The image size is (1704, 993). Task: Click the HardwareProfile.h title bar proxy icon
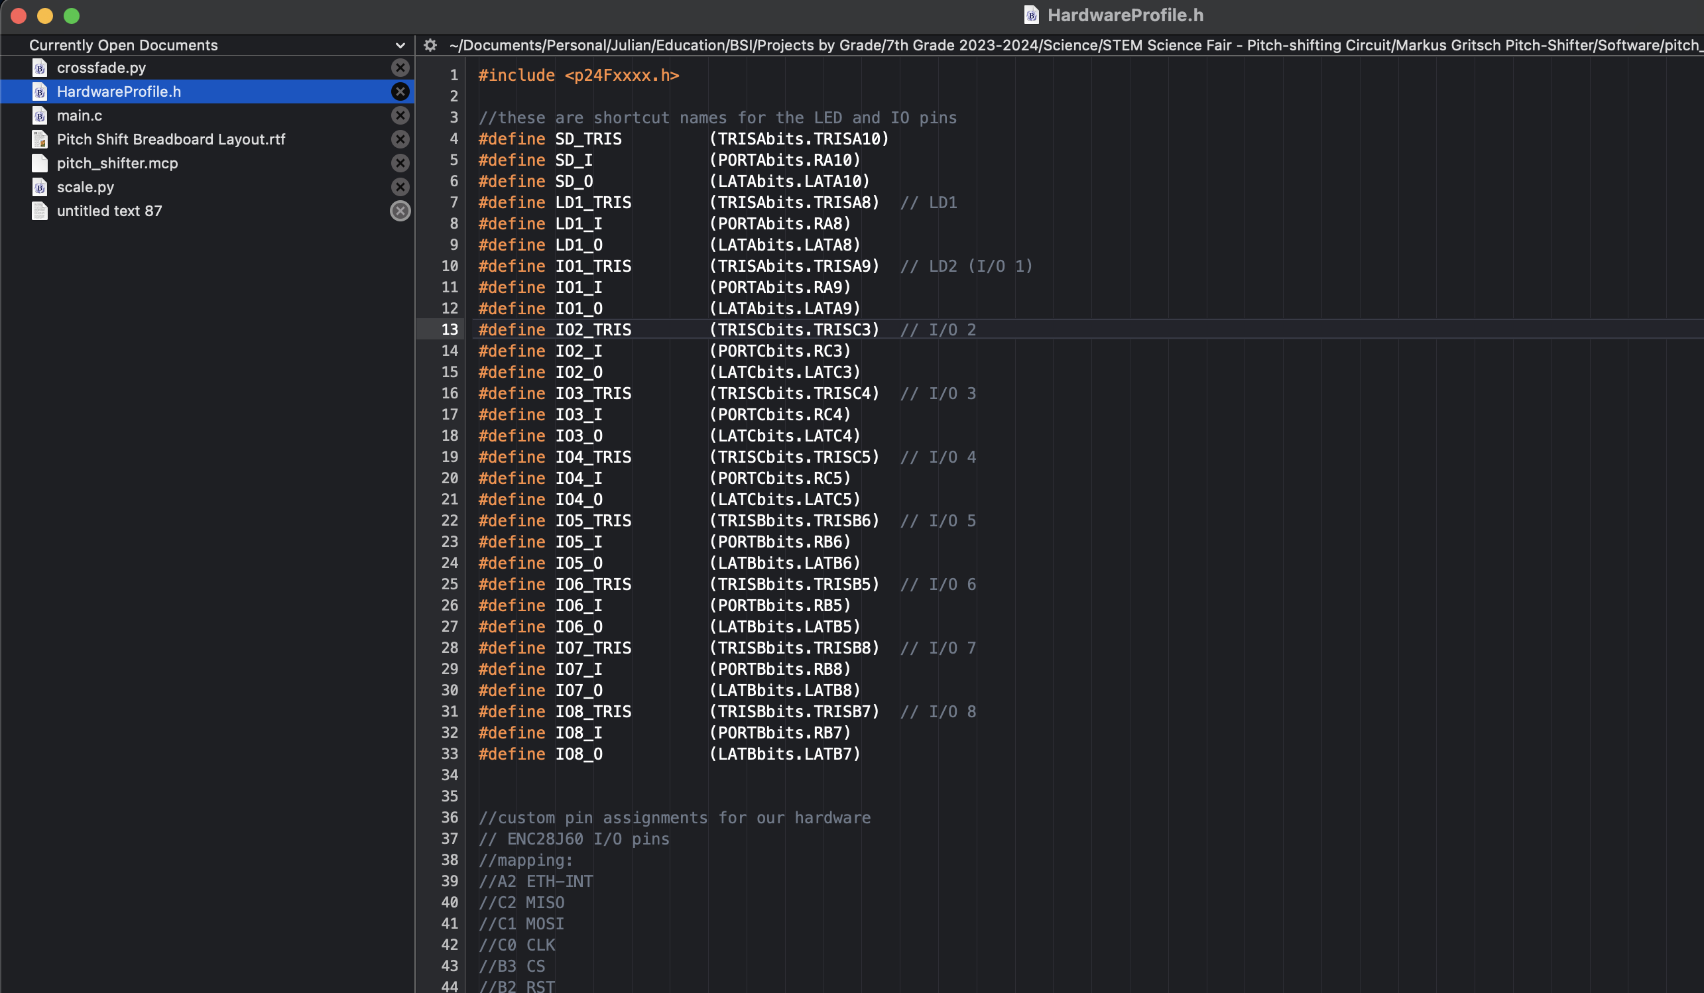tap(1031, 15)
